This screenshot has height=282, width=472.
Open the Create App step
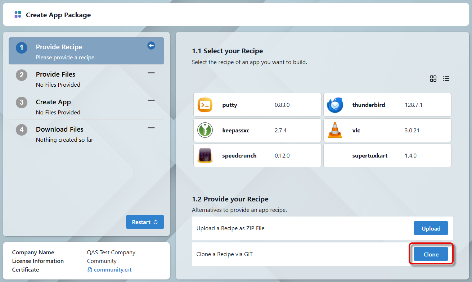click(86, 106)
